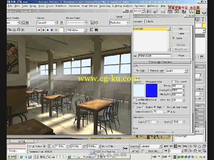Print the rendered image
Viewport: 214px width, 160px height.
coord(19,30)
